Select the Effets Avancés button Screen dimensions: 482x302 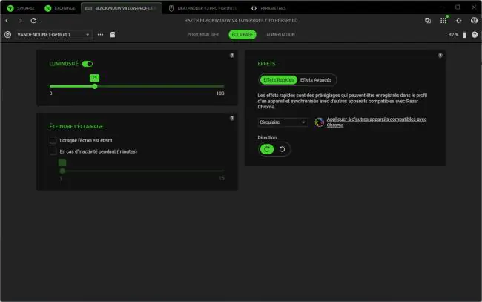pyautogui.click(x=316, y=80)
